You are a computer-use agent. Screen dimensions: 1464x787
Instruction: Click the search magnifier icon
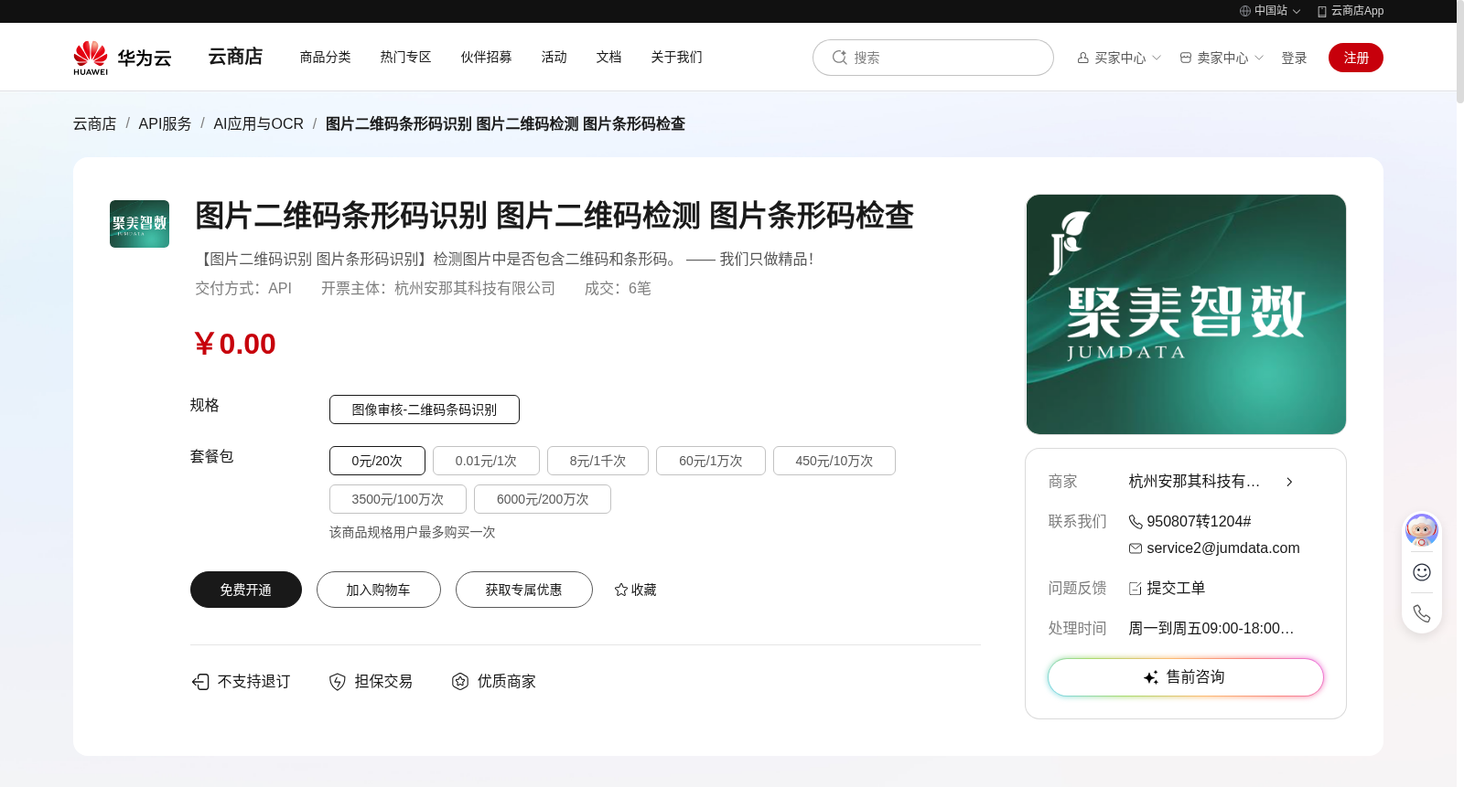point(839,58)
